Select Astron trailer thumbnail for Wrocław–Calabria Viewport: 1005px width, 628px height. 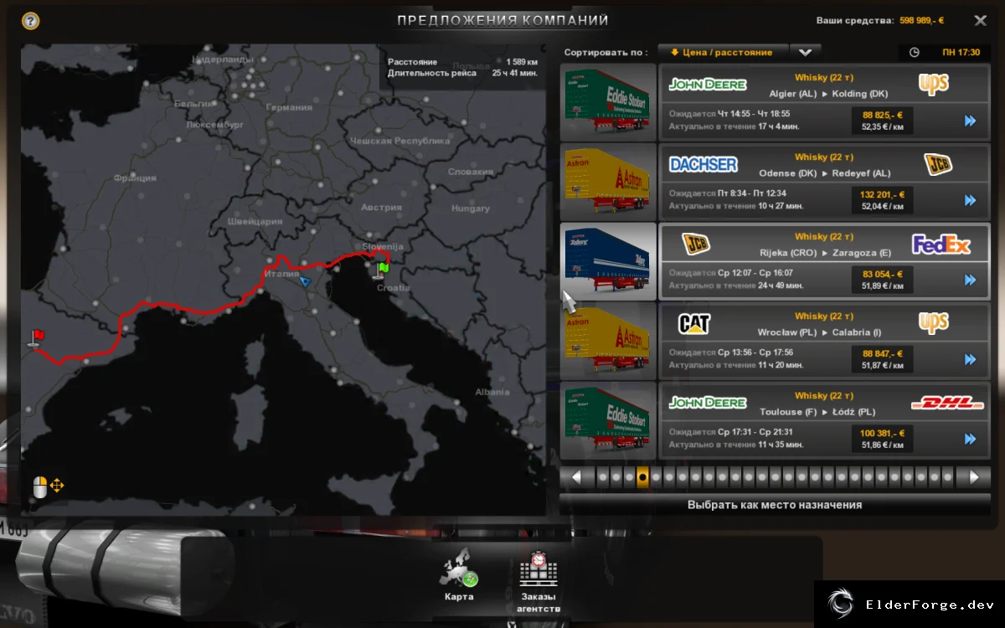coord(608,341)
